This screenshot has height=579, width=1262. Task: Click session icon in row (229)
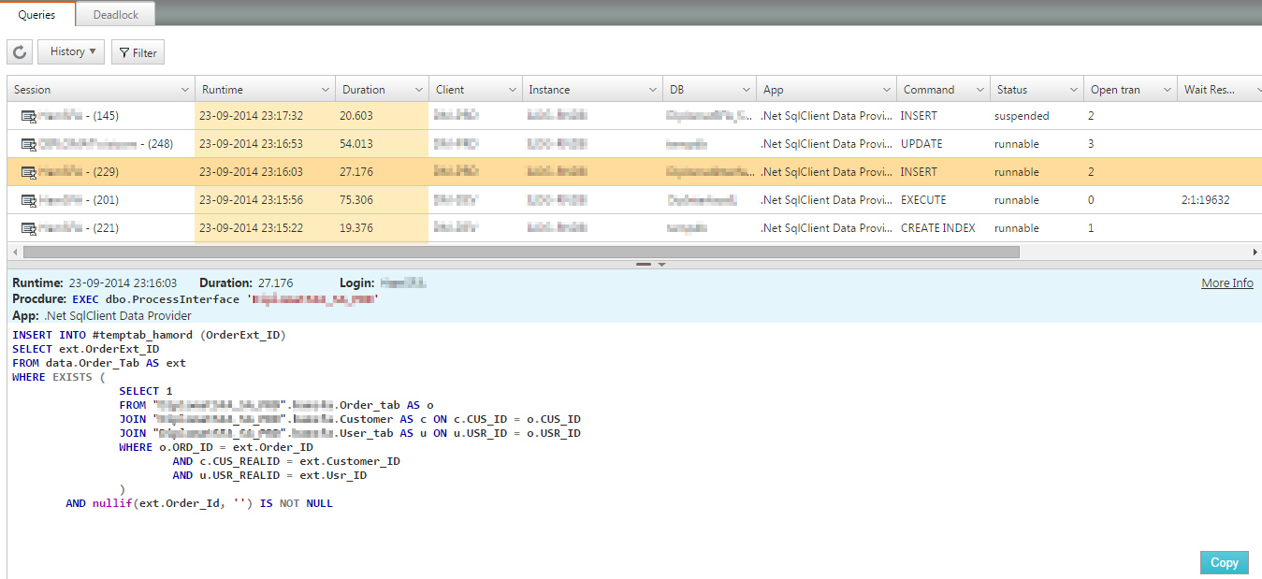tap(28, 172)
